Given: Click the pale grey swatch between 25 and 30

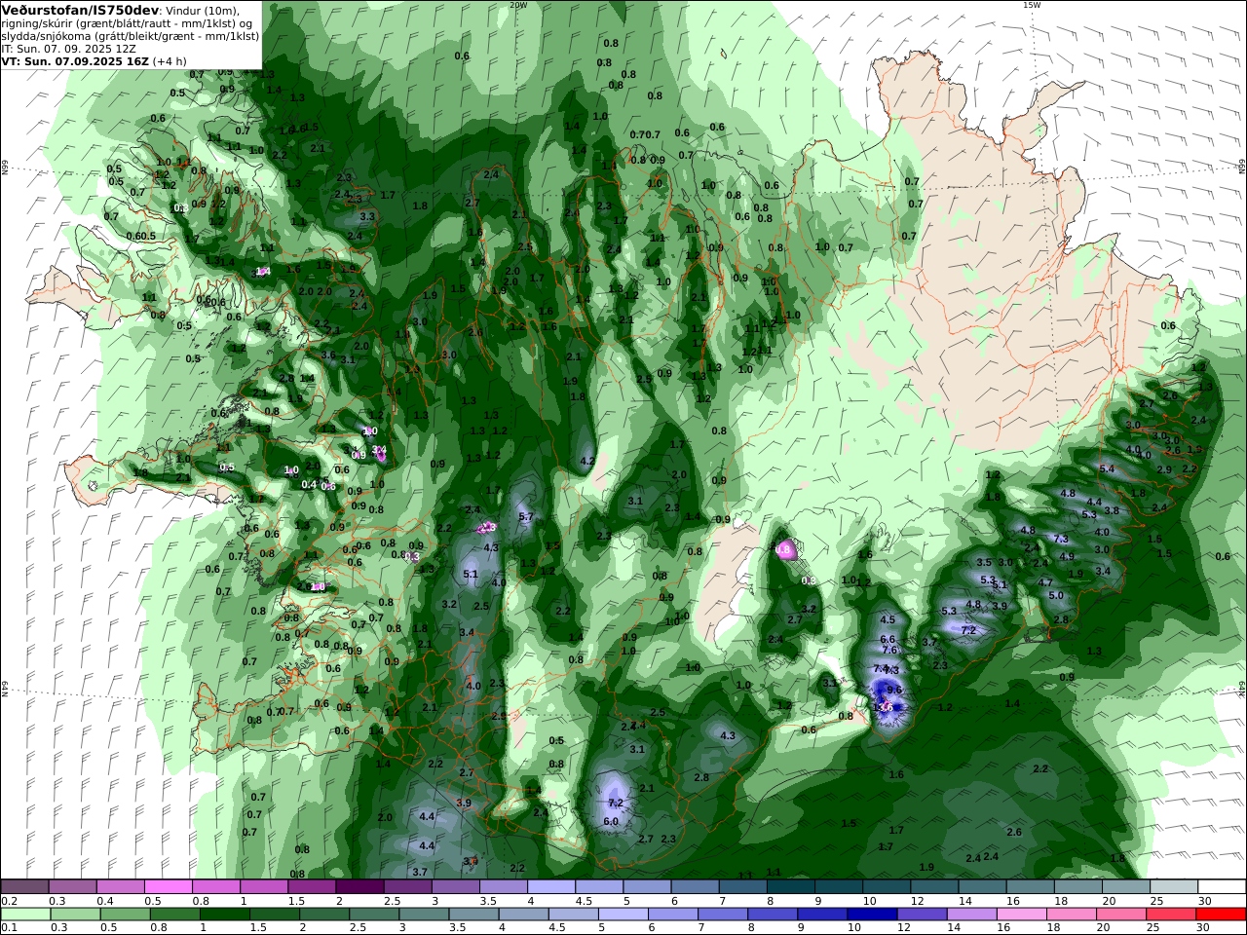Looking at the screenshot, I should (1173, 886).
